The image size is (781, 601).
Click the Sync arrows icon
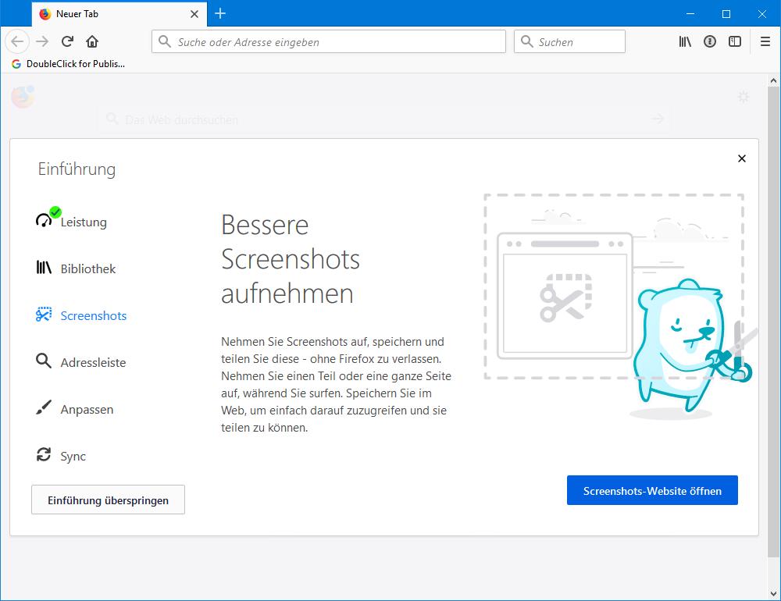point(44,454)
